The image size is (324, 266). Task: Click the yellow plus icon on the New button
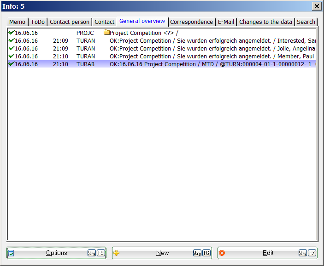[x=117, y=253]
